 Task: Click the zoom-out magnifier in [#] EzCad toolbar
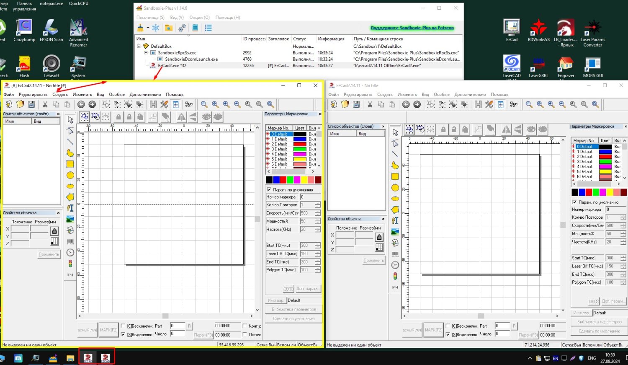pyautogui.click(x=237, y=104)
